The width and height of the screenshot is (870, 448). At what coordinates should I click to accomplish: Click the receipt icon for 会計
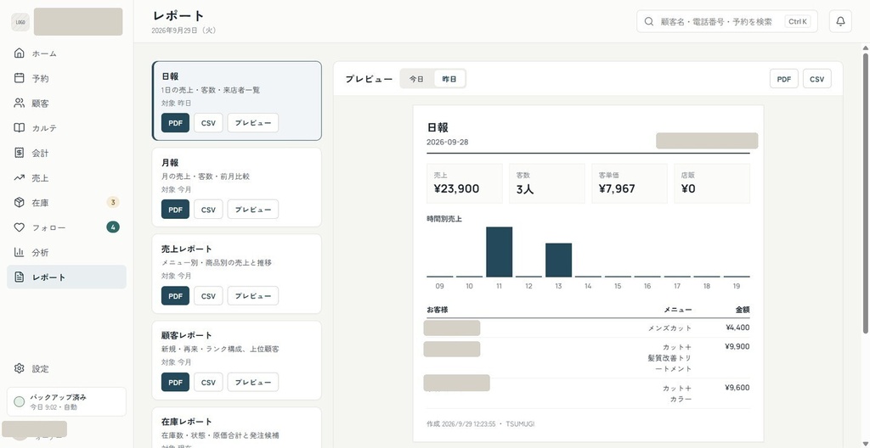click(x=19, y=153)
